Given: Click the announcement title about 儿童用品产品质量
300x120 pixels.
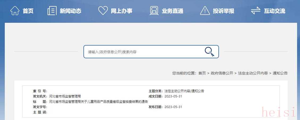Looking at the screenshot, I should point(99,101).
